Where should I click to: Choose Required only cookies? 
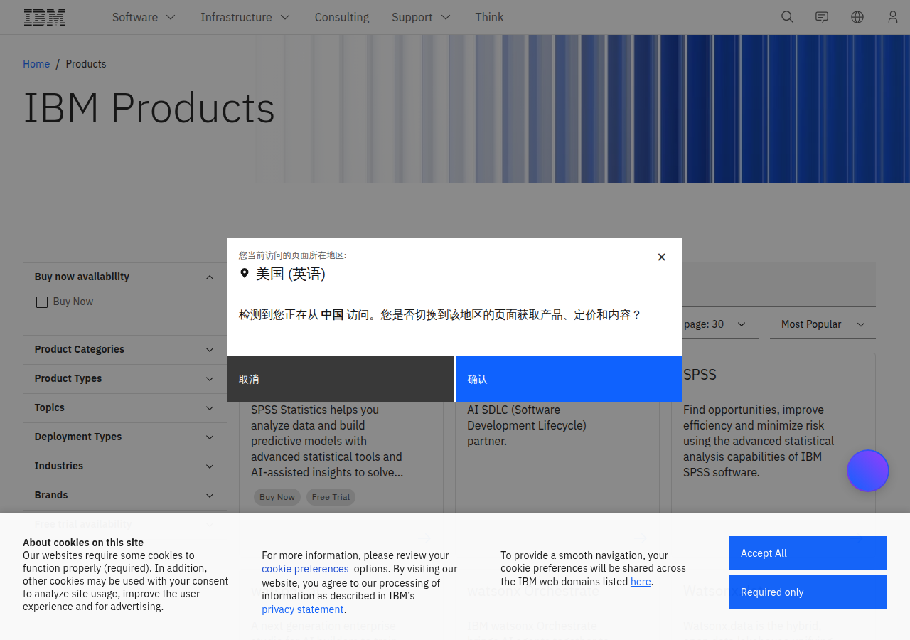808,592
